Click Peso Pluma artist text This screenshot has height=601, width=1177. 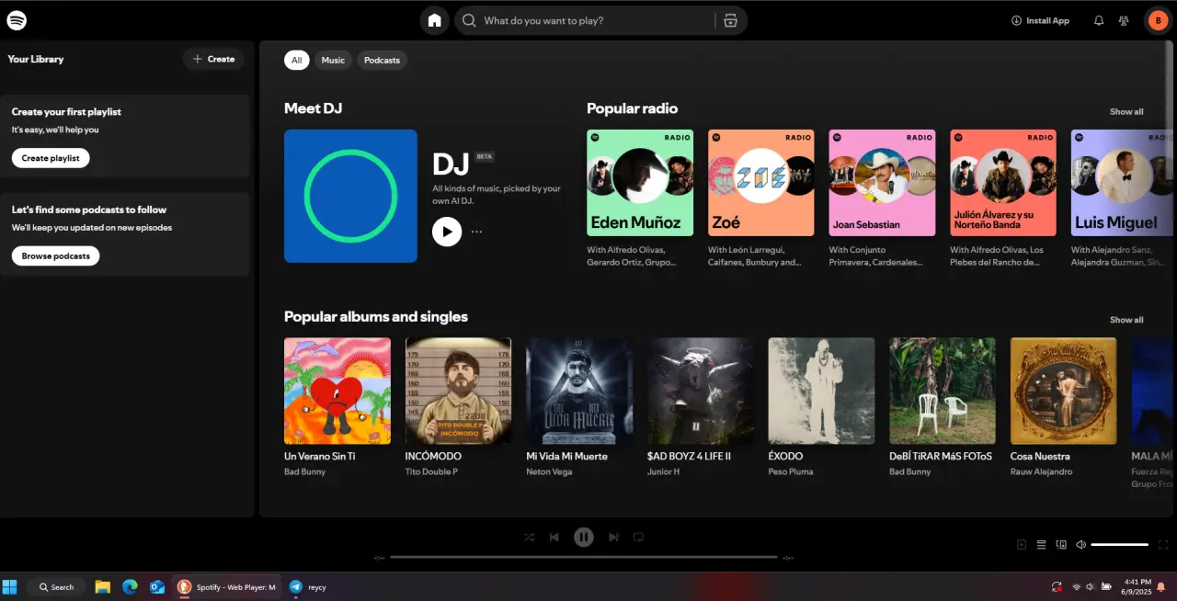791,472
